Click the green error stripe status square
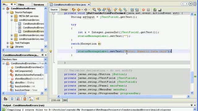 tap(195, 14)
